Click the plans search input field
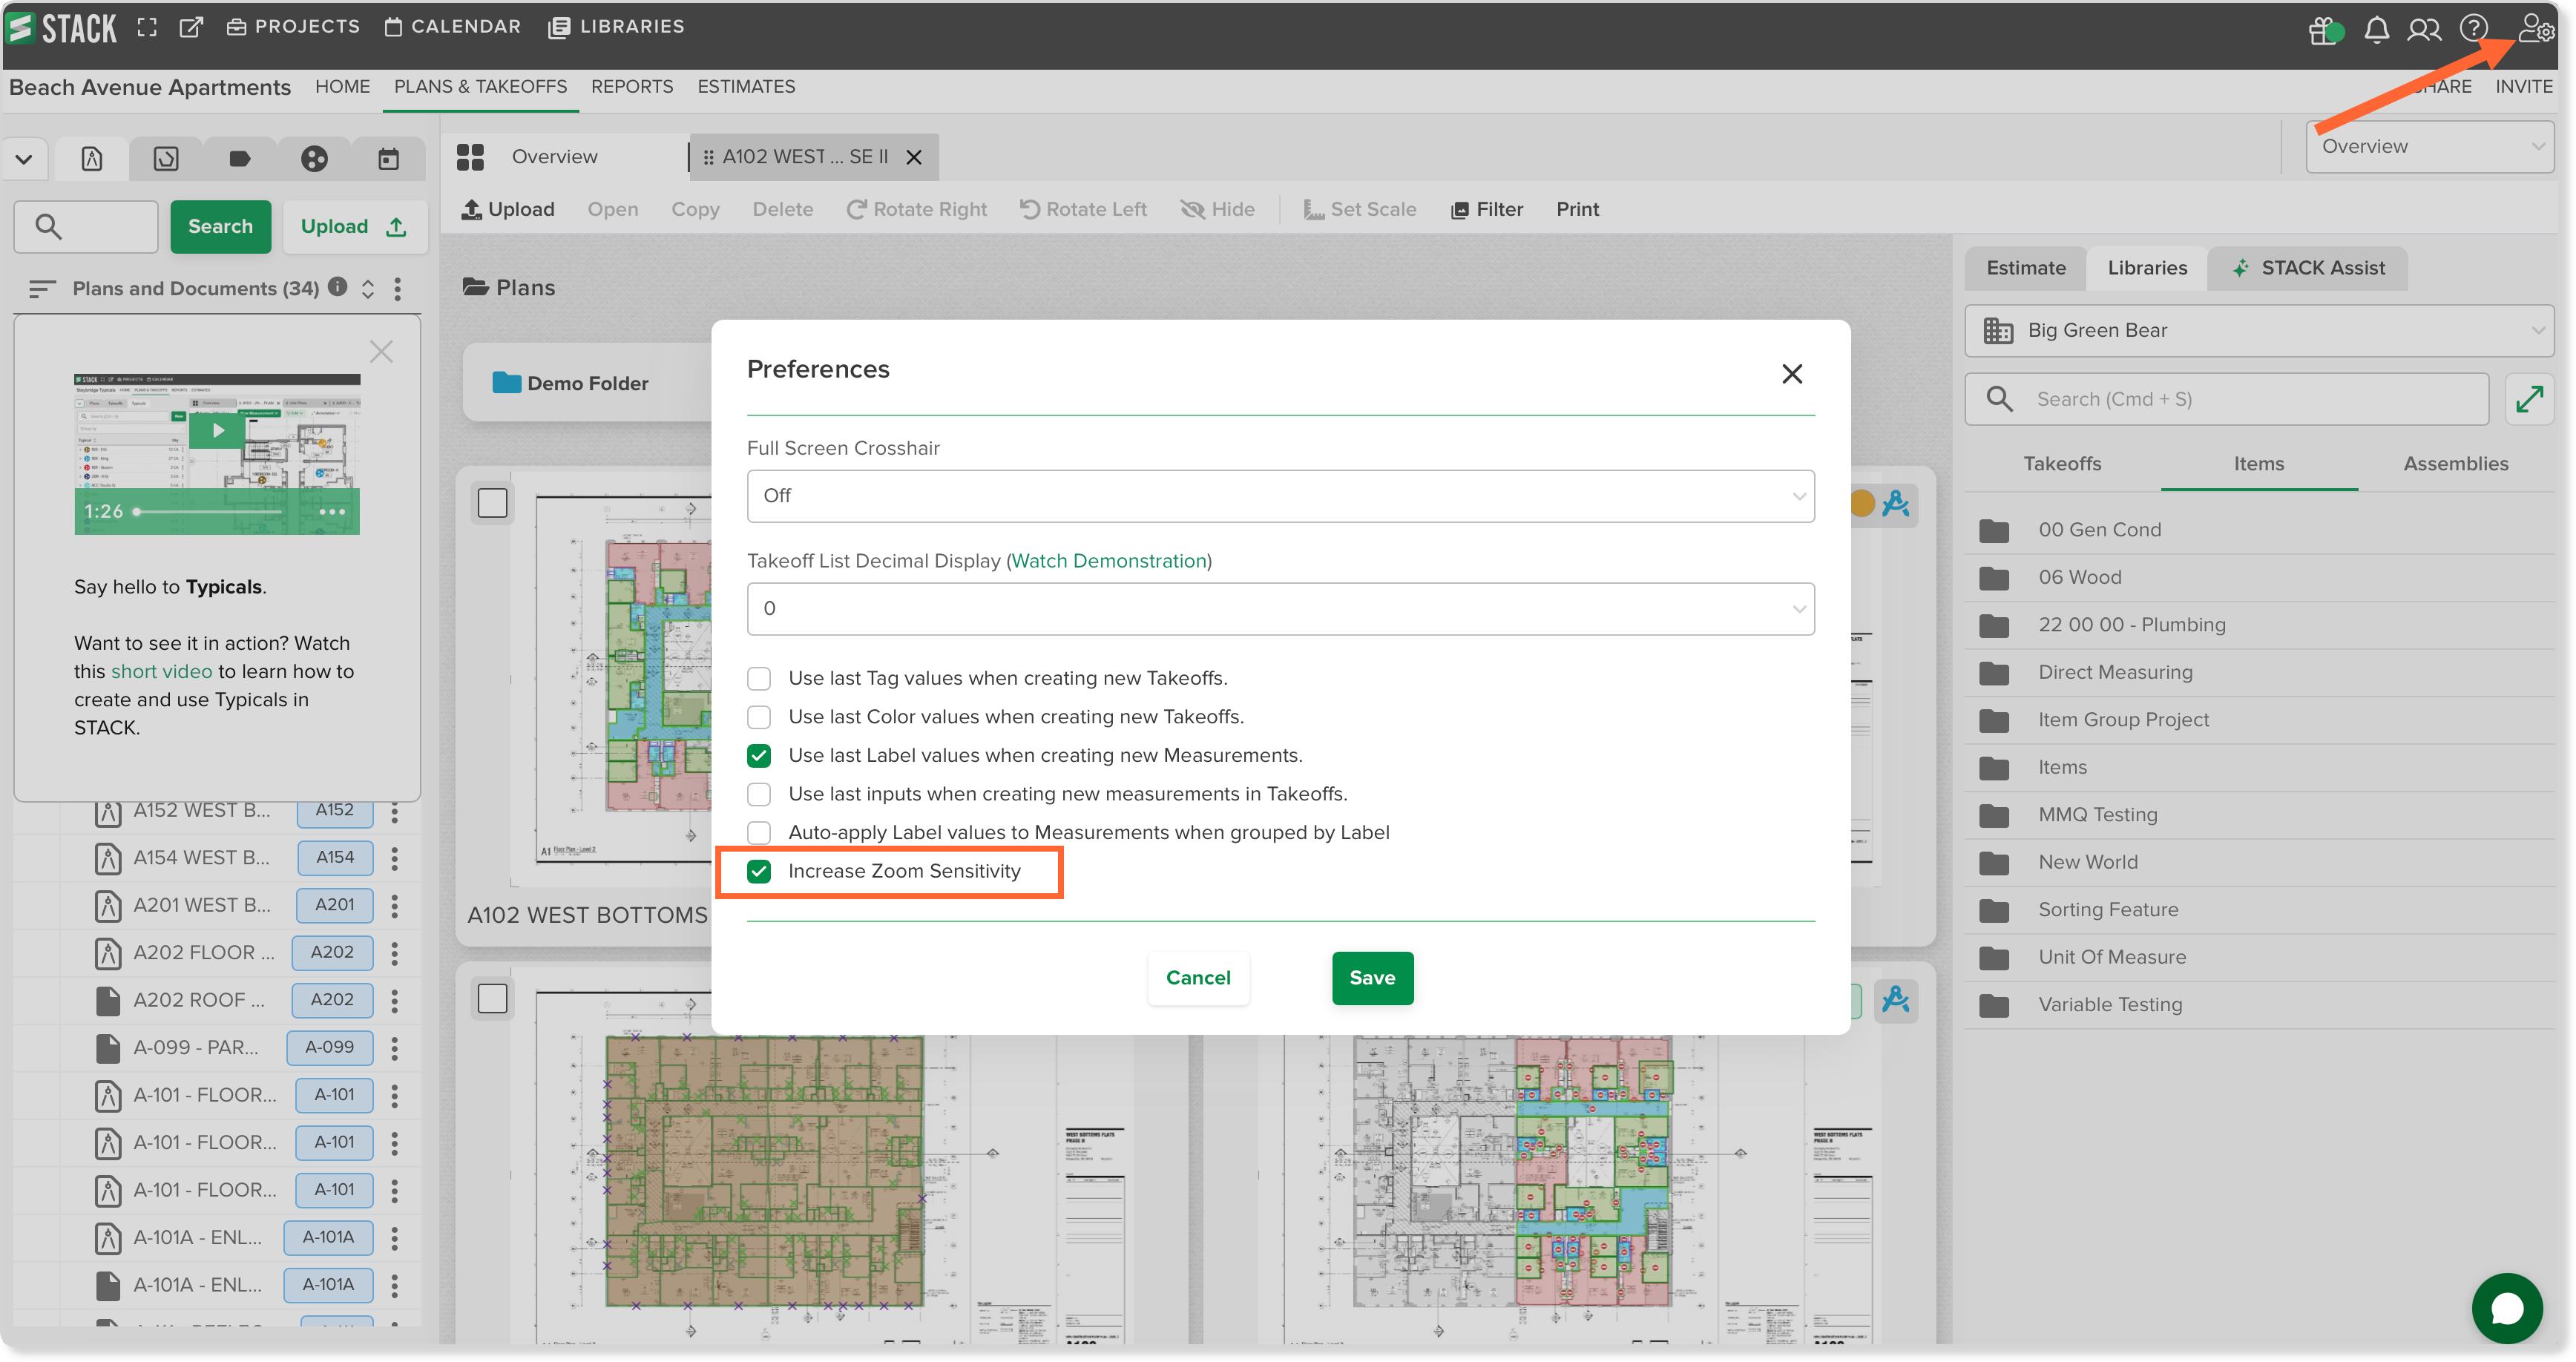 pyautogui.click(x=86, y=226)
